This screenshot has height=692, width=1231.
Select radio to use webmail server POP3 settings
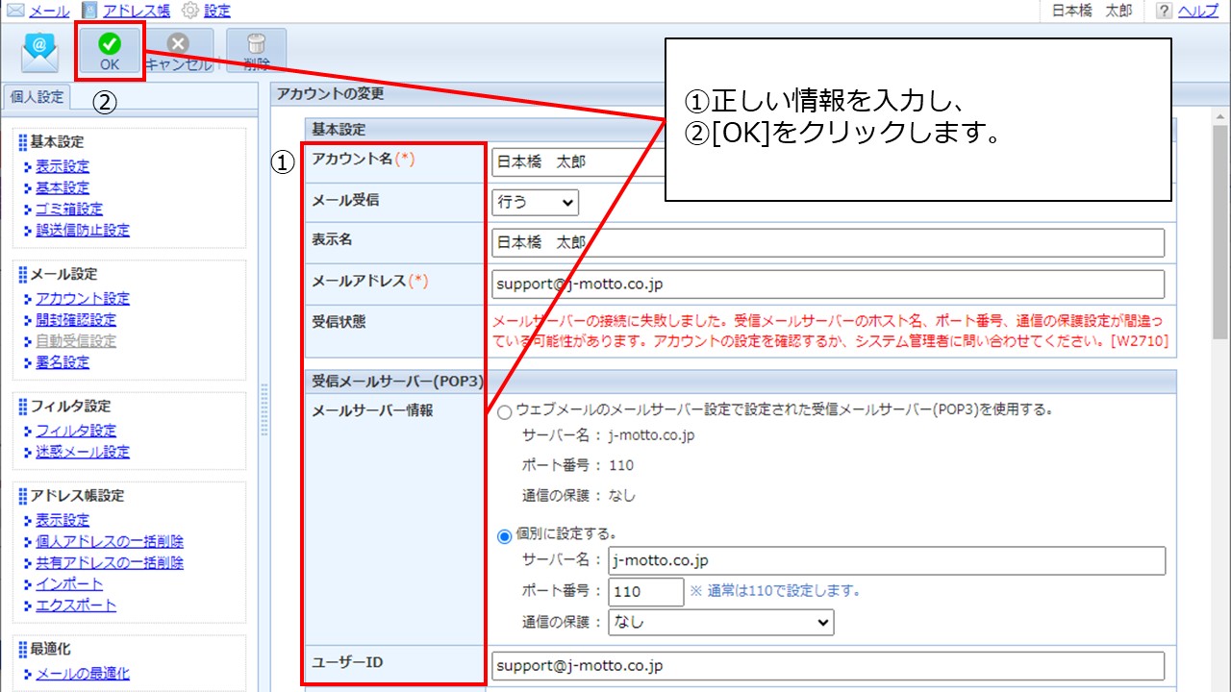[505, 411]
